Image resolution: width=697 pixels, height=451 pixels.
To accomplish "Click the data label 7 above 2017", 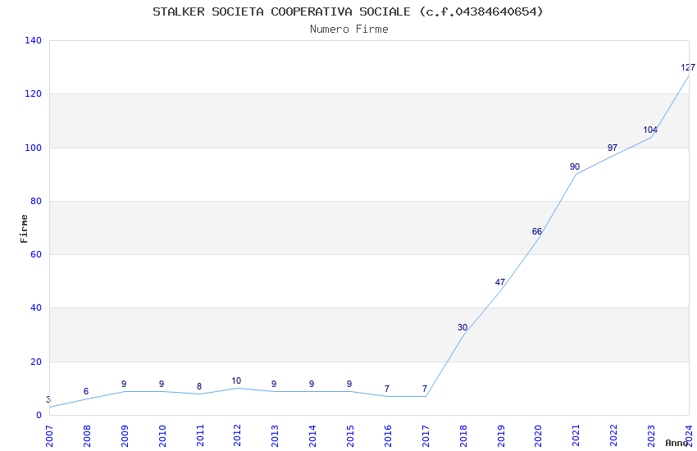I will [425, 389].
